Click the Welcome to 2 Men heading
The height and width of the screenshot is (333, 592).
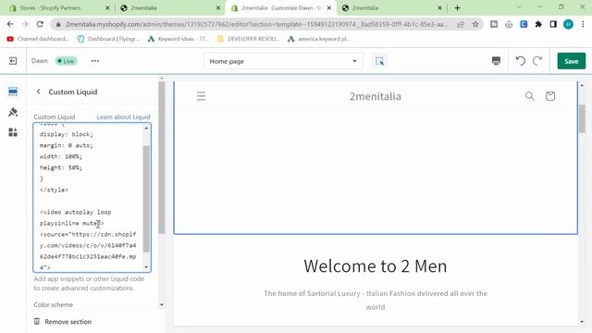(x=376, y=266)
